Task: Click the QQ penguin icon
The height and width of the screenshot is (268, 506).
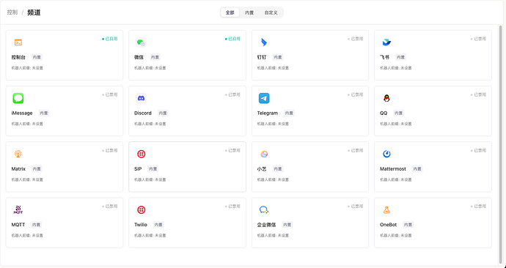Action: tap(386, 98)
